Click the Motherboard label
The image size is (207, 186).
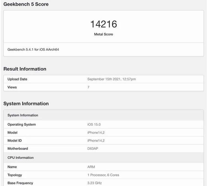18,149
